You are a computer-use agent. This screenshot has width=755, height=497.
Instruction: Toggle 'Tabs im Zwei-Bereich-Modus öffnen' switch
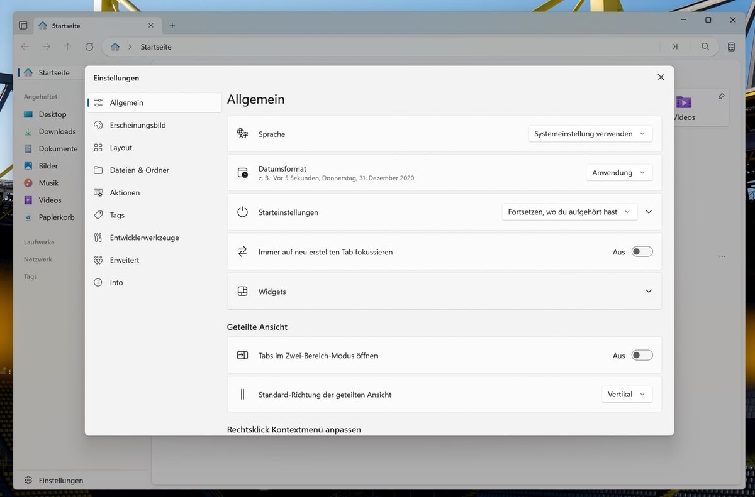click(x=642, y=356)
